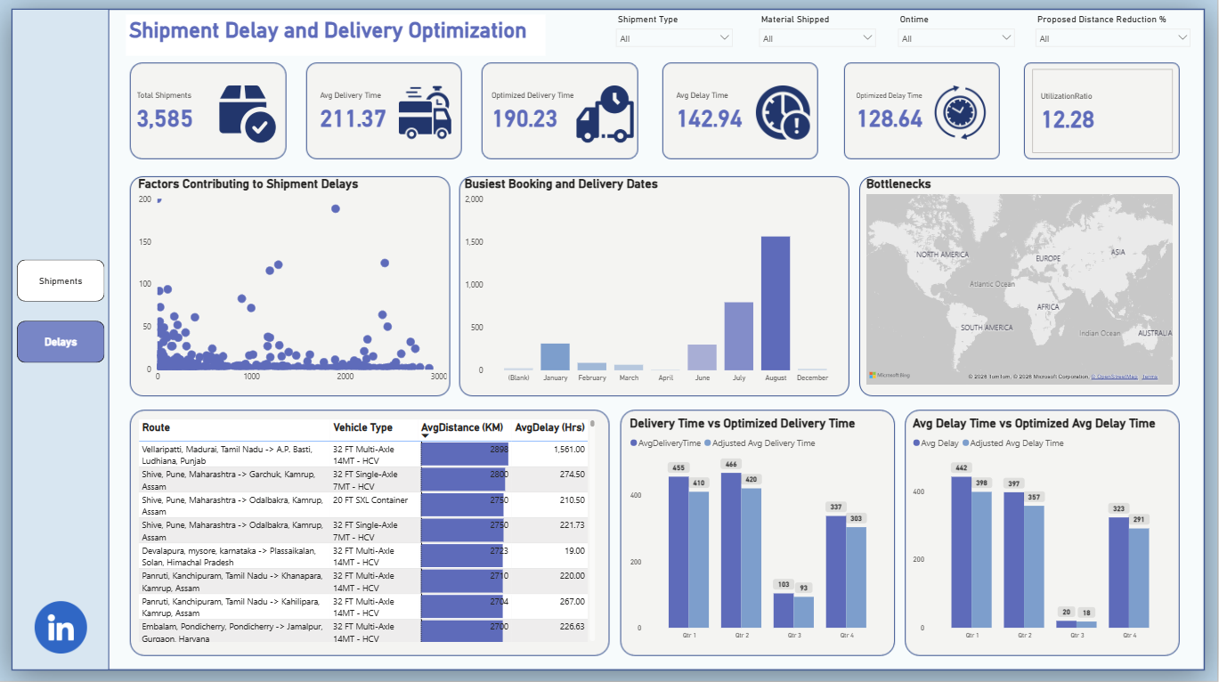Select the Avg Delay Time value 142.94

coord(709,118)
